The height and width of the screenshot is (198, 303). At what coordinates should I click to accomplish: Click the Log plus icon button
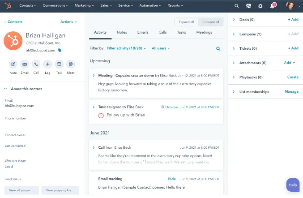47,64
